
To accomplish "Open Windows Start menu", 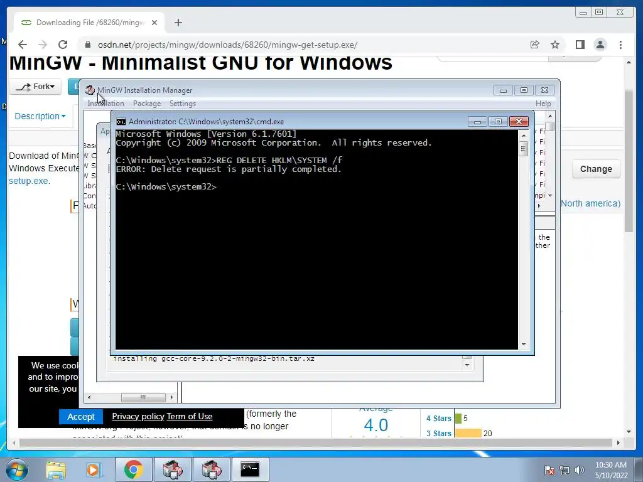I will pyautogui.click(x=16, y=469).
